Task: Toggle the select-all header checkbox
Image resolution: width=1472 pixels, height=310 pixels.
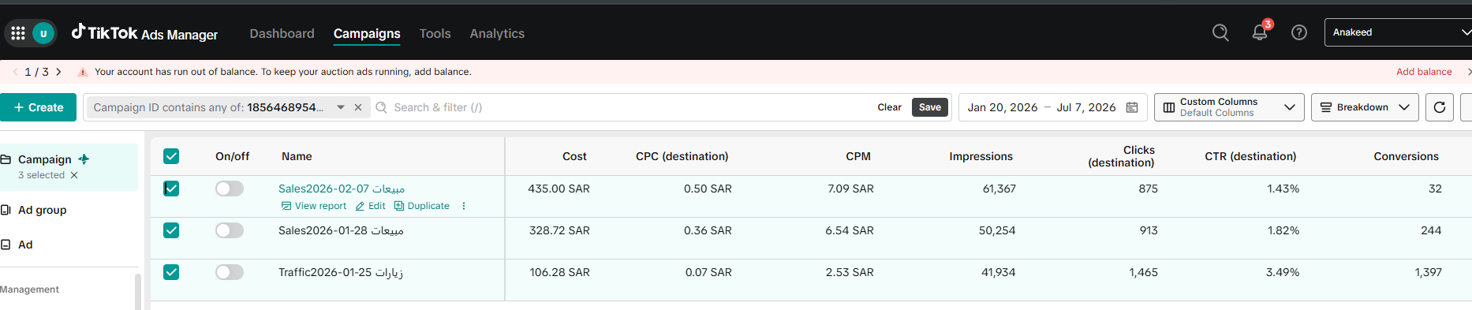Action: click(171, 156)
